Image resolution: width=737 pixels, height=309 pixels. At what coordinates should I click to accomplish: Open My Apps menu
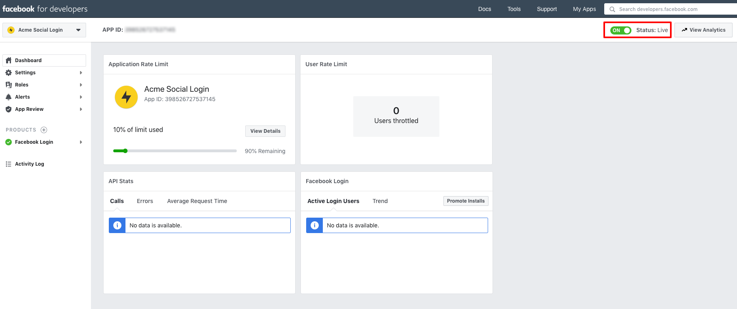pos(584,9)
